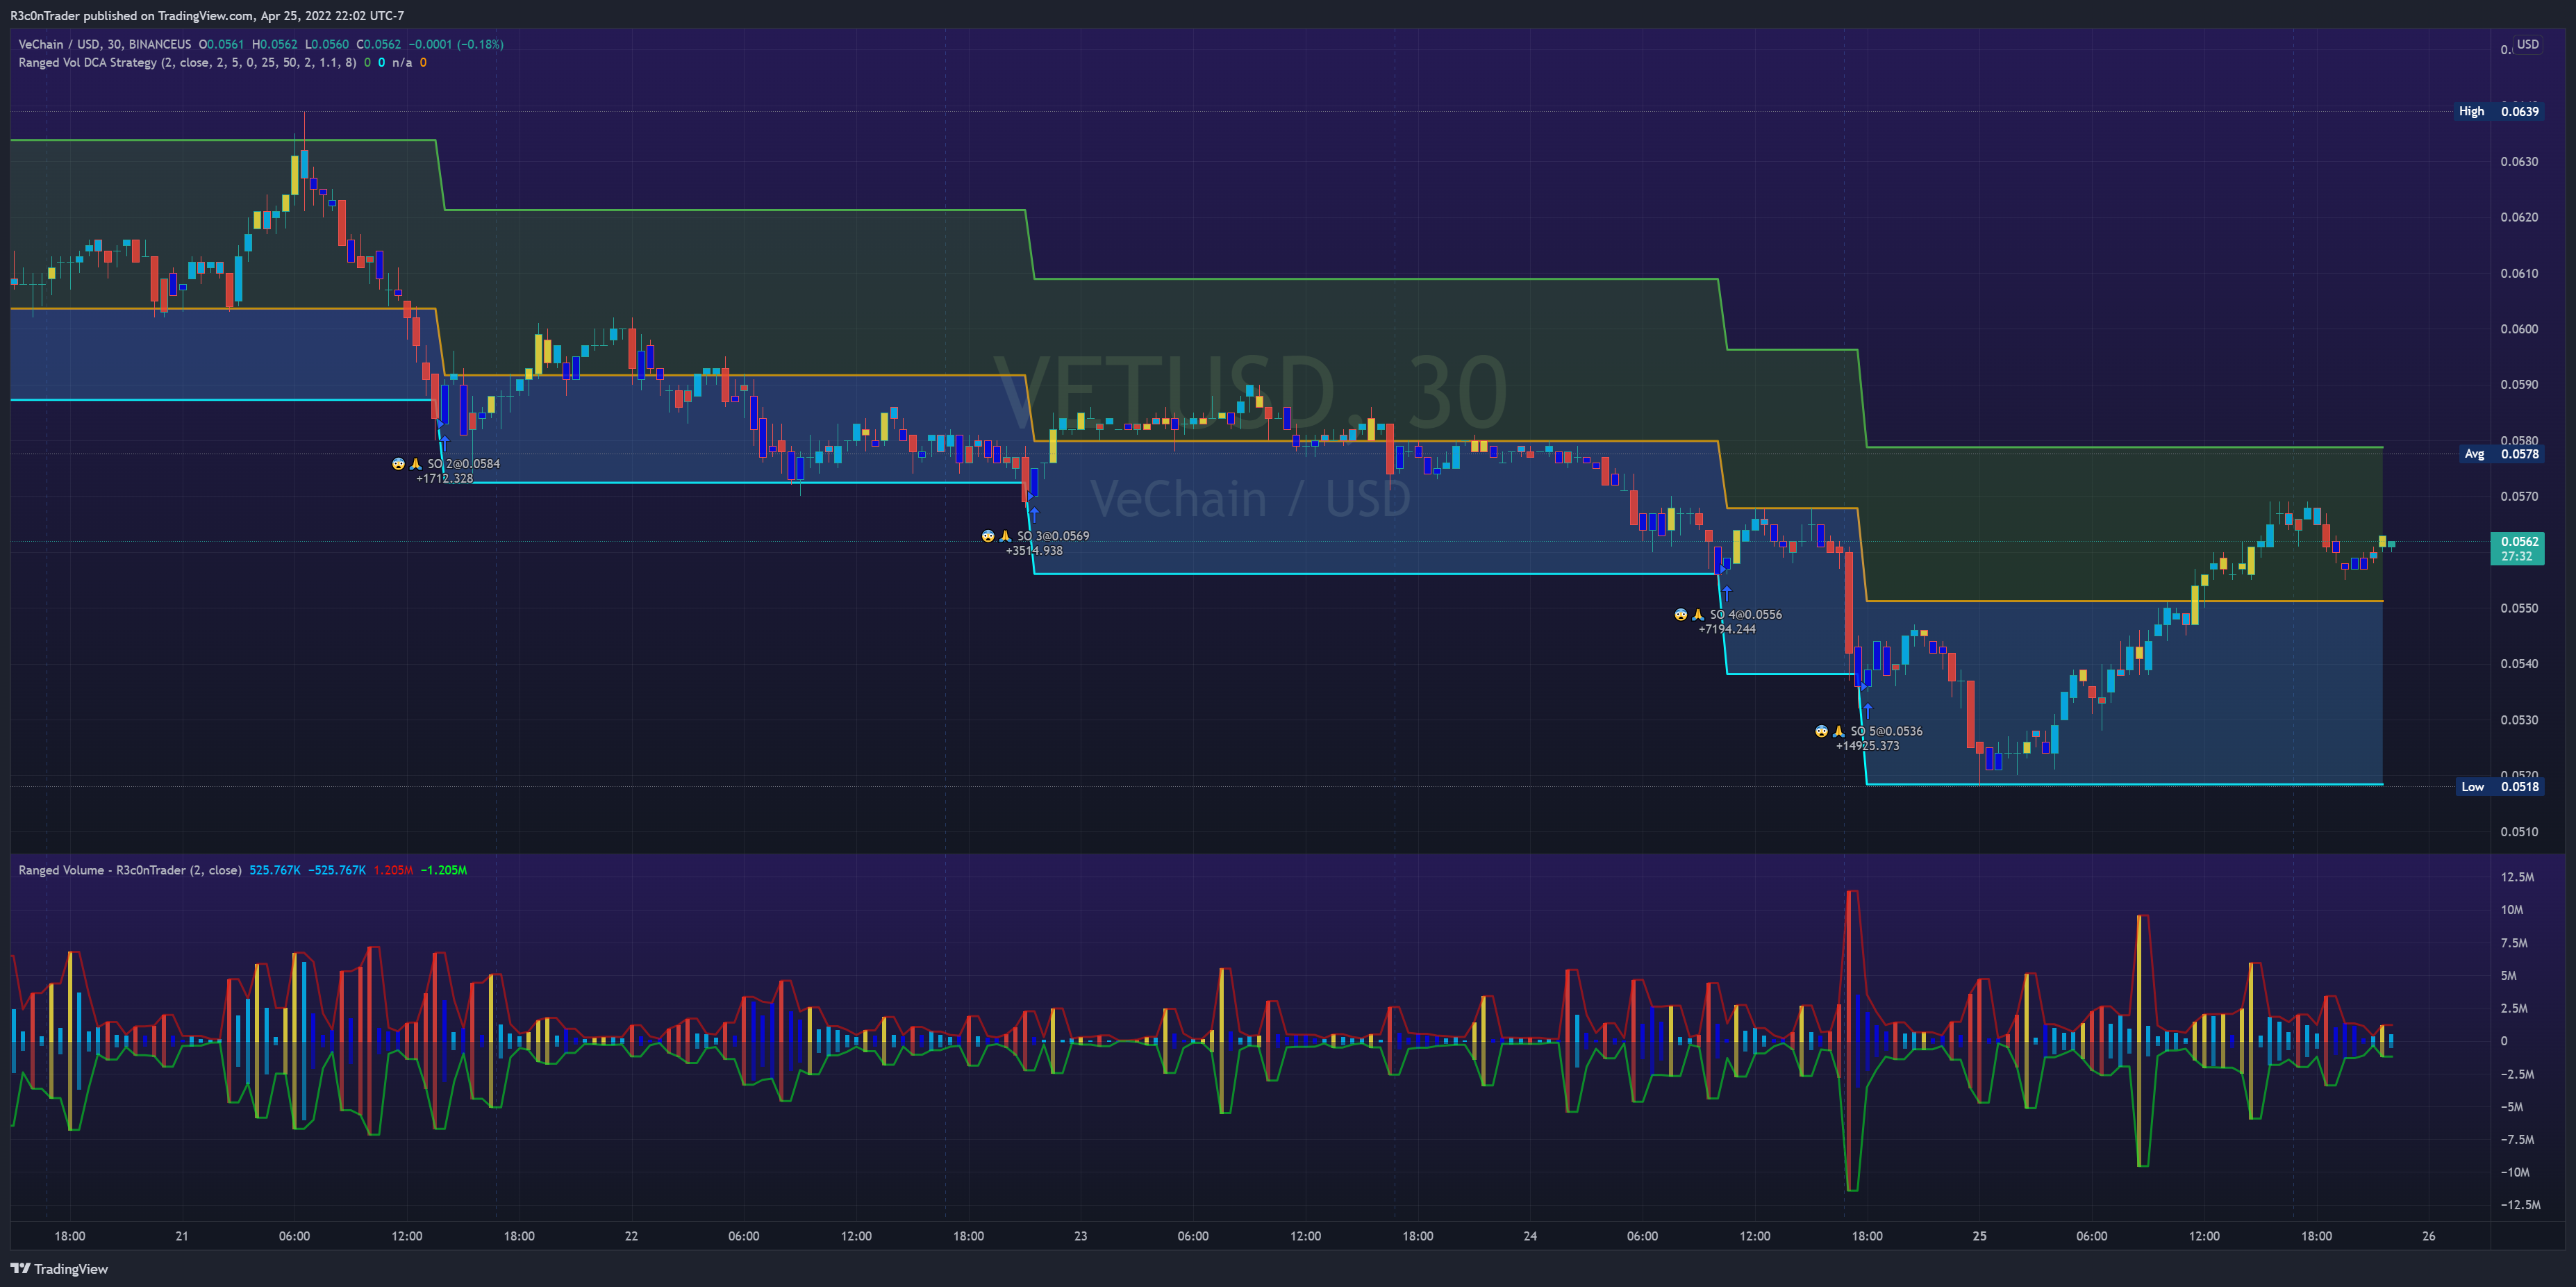Click the +1712.328 quantity text
Viewport: 2576px width, 1287px height.
[x=444, y=478]
